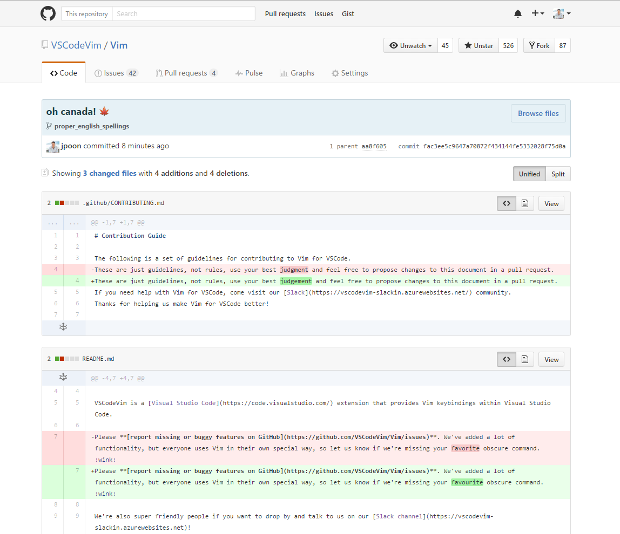Screen dimensions: 620x534
Task: Click the Browse files button
Action: [538, 113]
